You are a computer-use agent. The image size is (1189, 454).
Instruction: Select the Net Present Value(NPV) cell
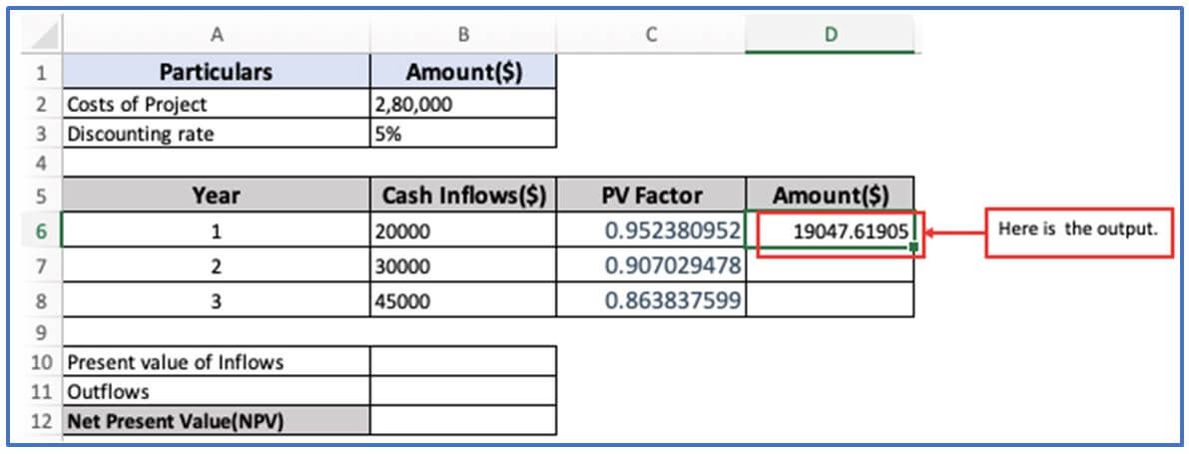[216, 421]
